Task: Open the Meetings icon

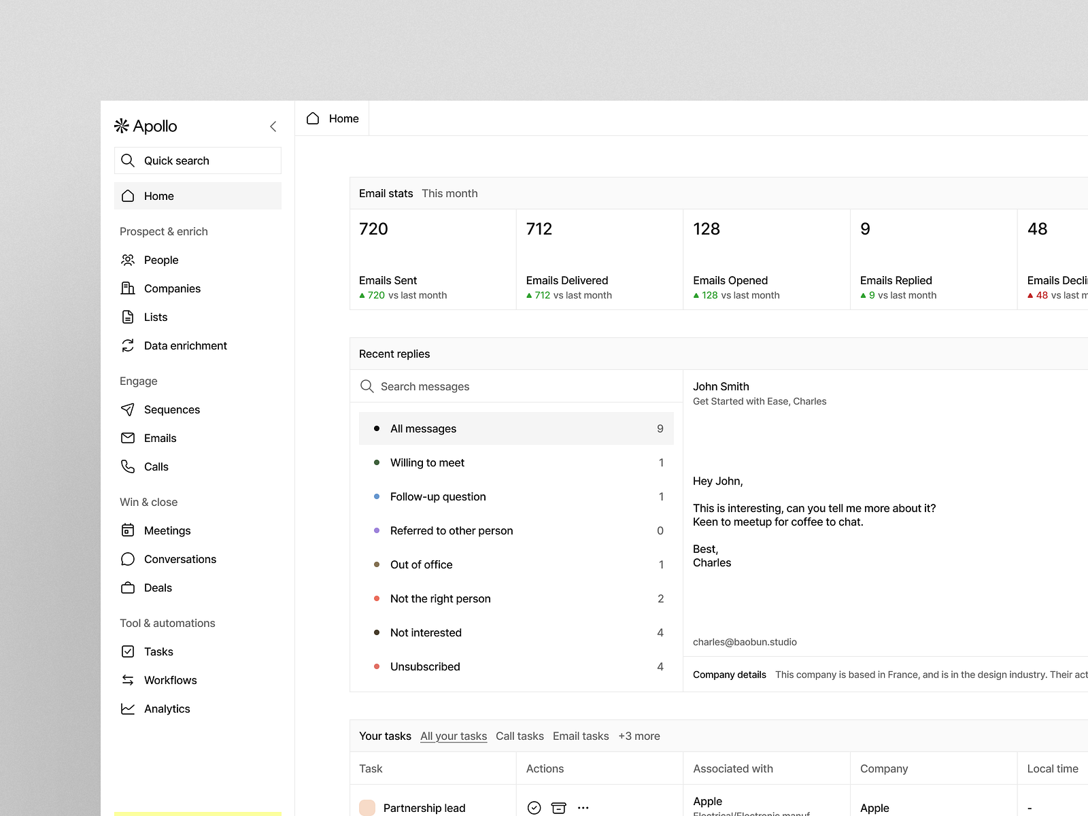Action: coord(128,530)
